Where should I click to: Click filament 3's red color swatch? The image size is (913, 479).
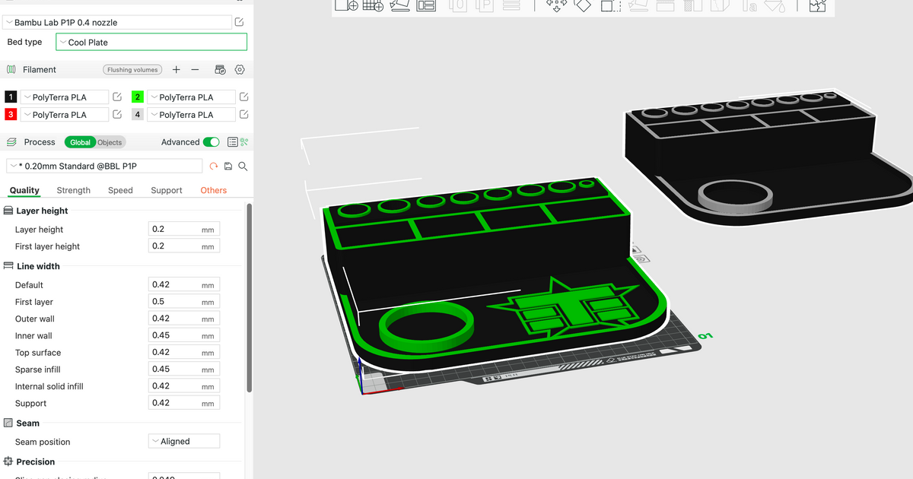(10, 114)
